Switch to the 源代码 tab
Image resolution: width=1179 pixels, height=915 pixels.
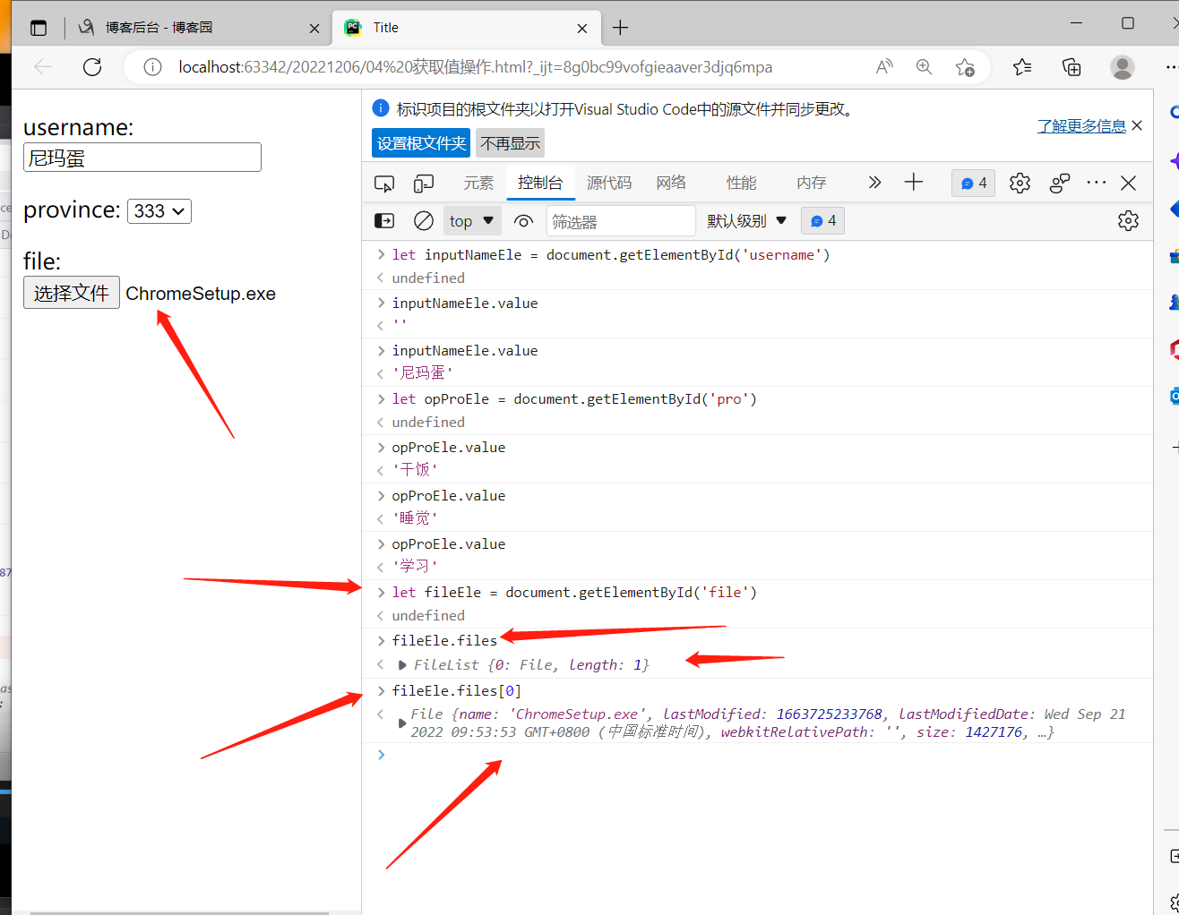click(x=609, y=184)
